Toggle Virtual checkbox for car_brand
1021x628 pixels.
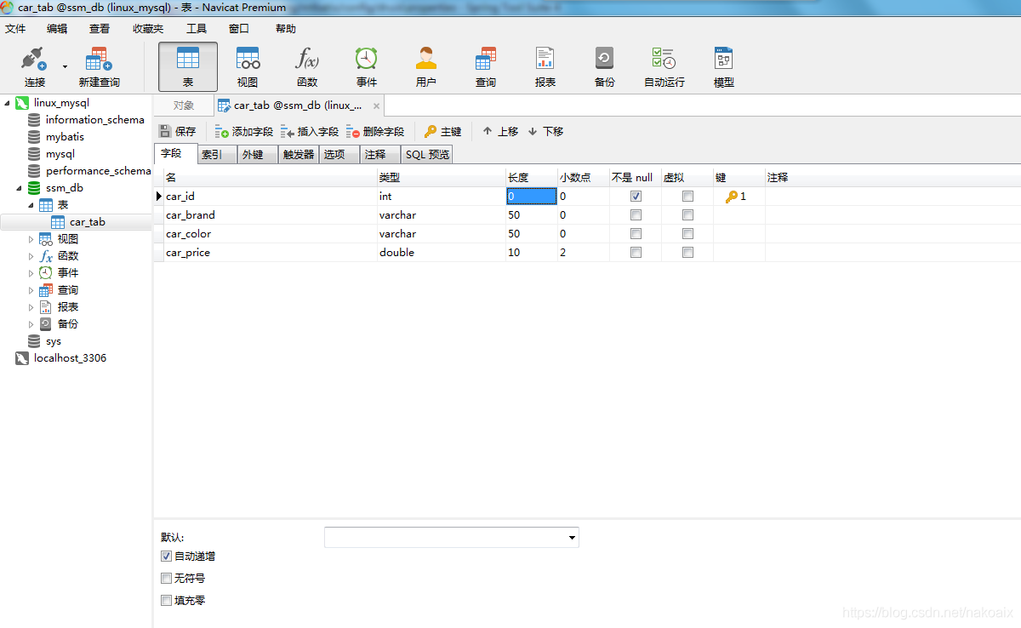(687, 215)
